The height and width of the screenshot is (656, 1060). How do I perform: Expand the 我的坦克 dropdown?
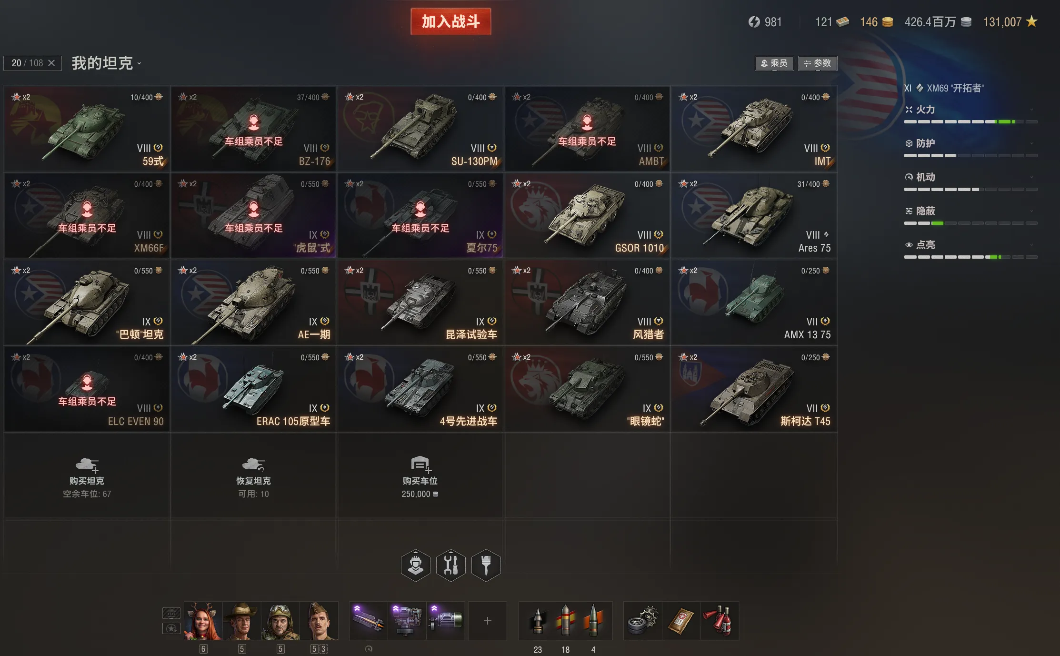[x=106, y=63]
